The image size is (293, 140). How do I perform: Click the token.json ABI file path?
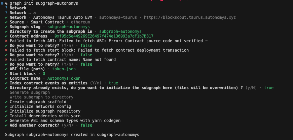(x=64, y=69)
